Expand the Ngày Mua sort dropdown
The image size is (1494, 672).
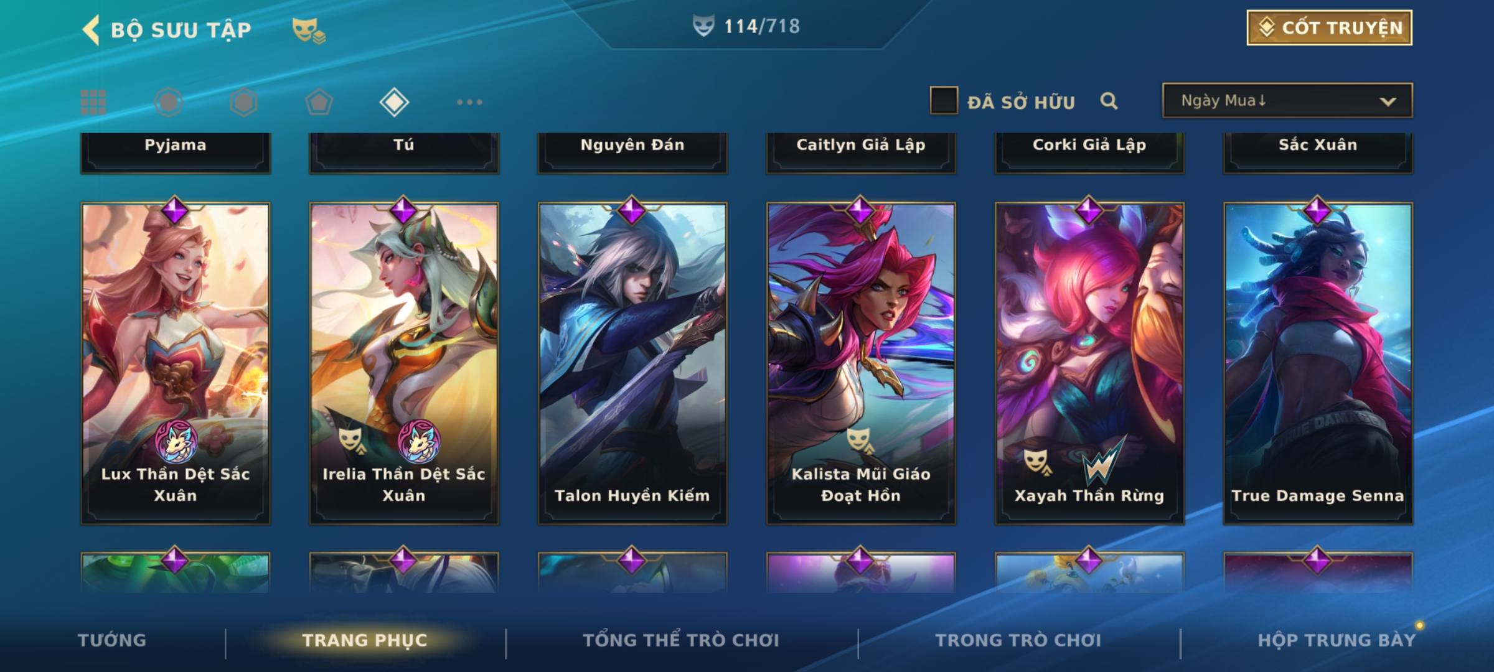[x=1287, y=101]
